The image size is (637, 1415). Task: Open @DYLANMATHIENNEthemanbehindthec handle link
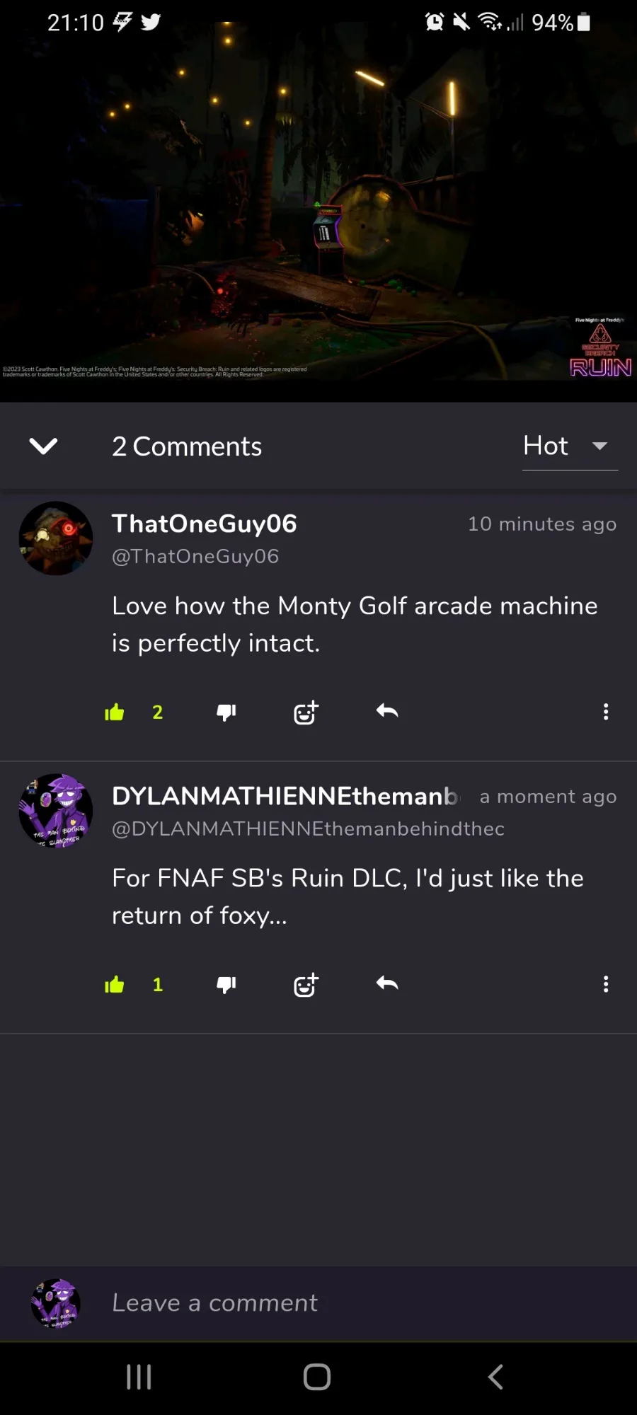[308, 828]
